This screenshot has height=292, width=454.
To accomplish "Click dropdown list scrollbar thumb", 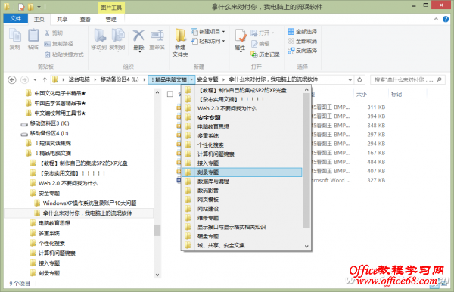I will point(306,160).
